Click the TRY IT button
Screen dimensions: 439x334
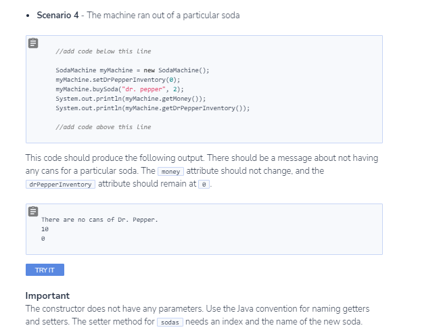(45, 270)
